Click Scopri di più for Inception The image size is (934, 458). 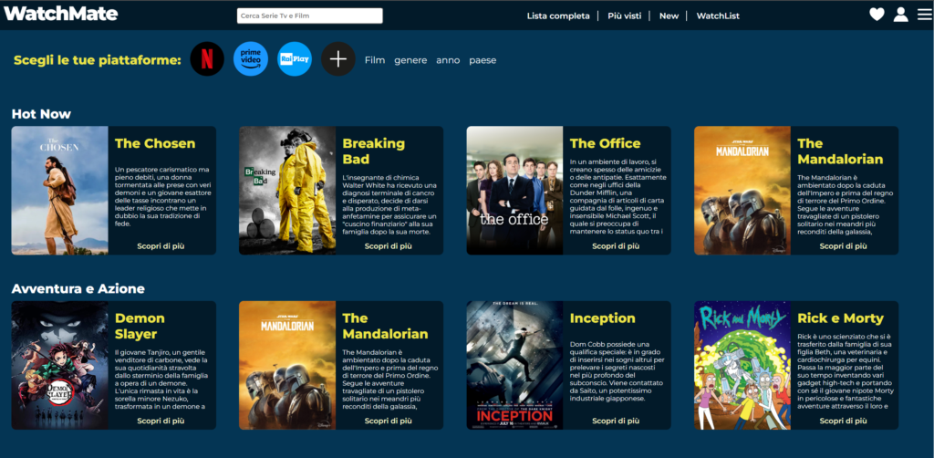(x=616, y=421)
